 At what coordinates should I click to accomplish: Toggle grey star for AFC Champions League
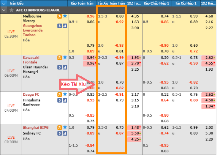point(12,10)
